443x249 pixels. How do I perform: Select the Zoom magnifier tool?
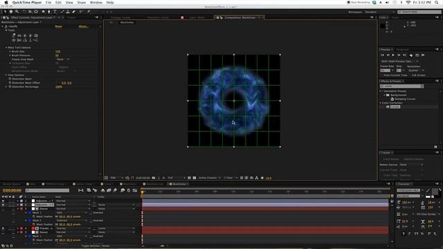[17, 12]
